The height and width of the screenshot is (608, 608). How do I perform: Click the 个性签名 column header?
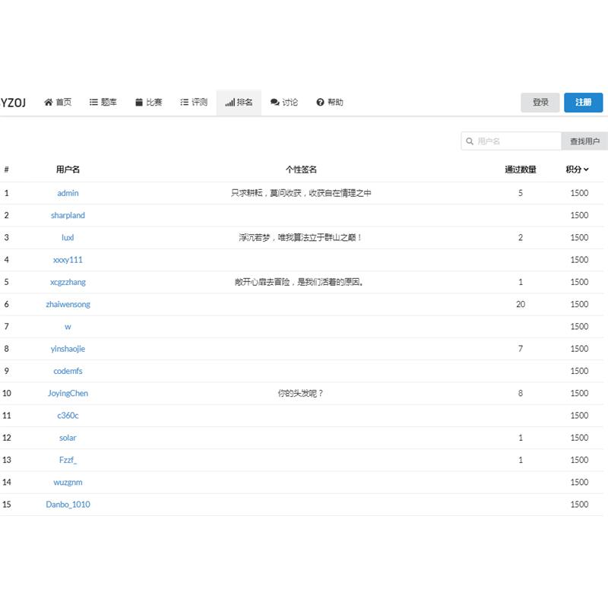pyautogui.click(x=301, y=169)
